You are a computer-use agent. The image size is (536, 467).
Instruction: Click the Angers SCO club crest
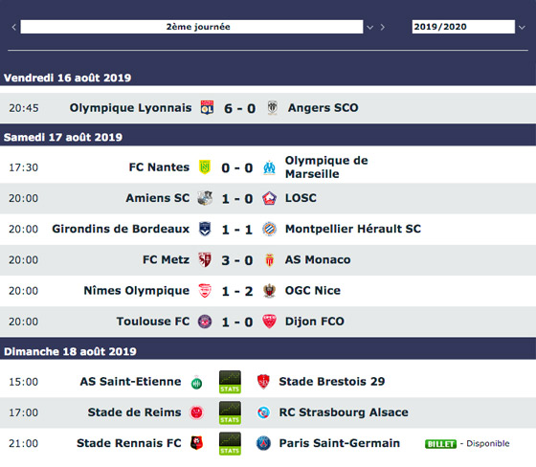point(273,108)
